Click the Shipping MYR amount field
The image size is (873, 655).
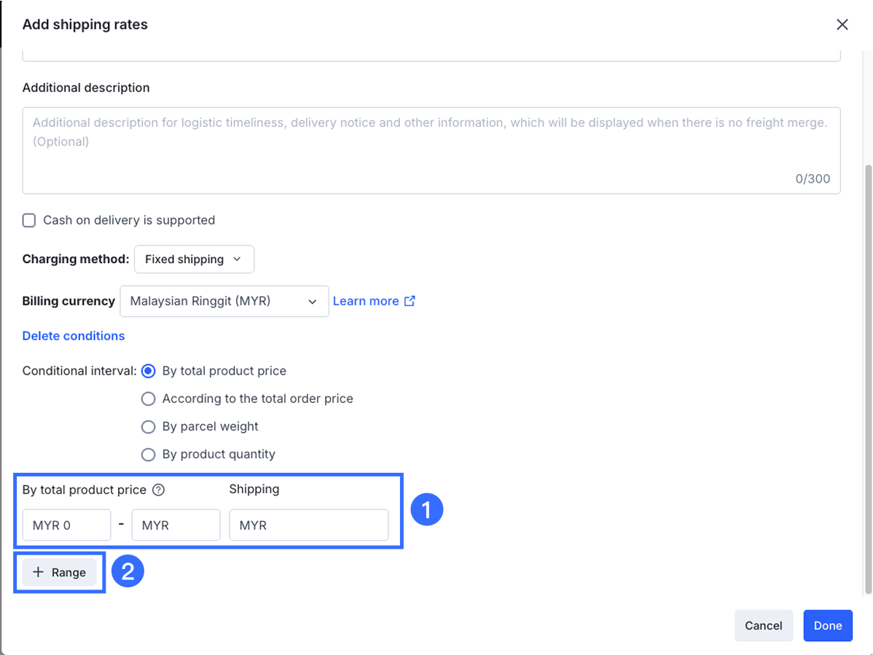point(308,525)
